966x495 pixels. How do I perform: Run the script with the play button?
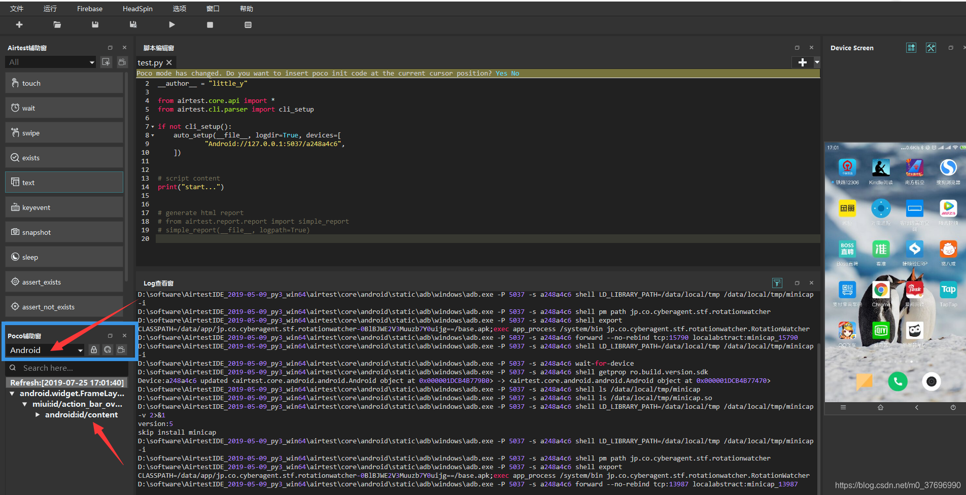172,24
